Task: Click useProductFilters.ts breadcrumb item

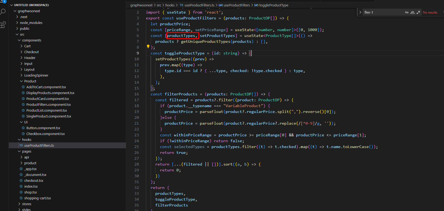Action: click(x=199, y=5)
